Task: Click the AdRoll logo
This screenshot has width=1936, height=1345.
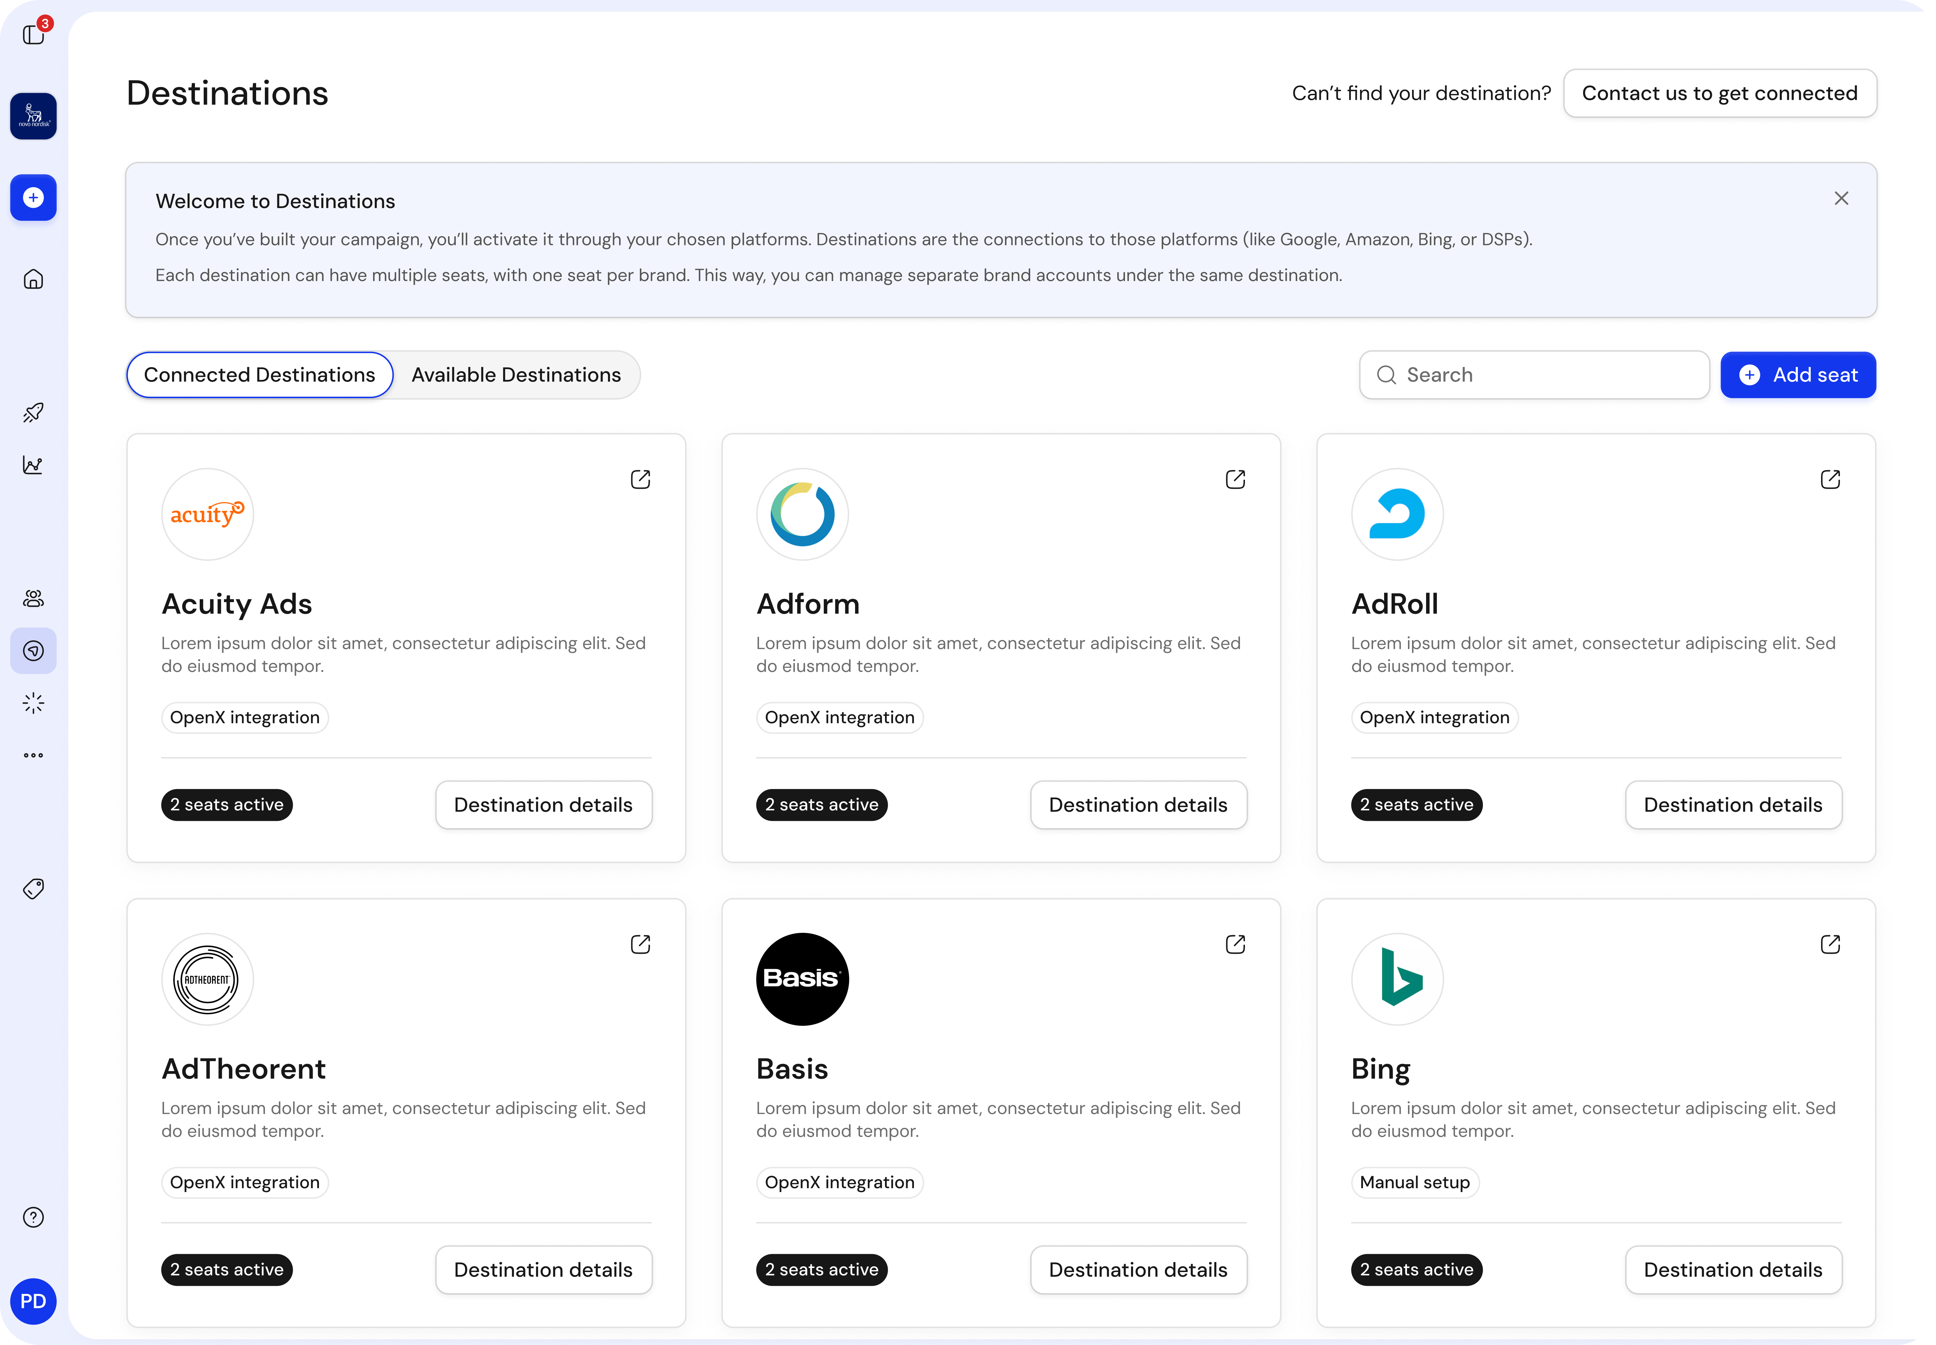Action: (1397, 514)
